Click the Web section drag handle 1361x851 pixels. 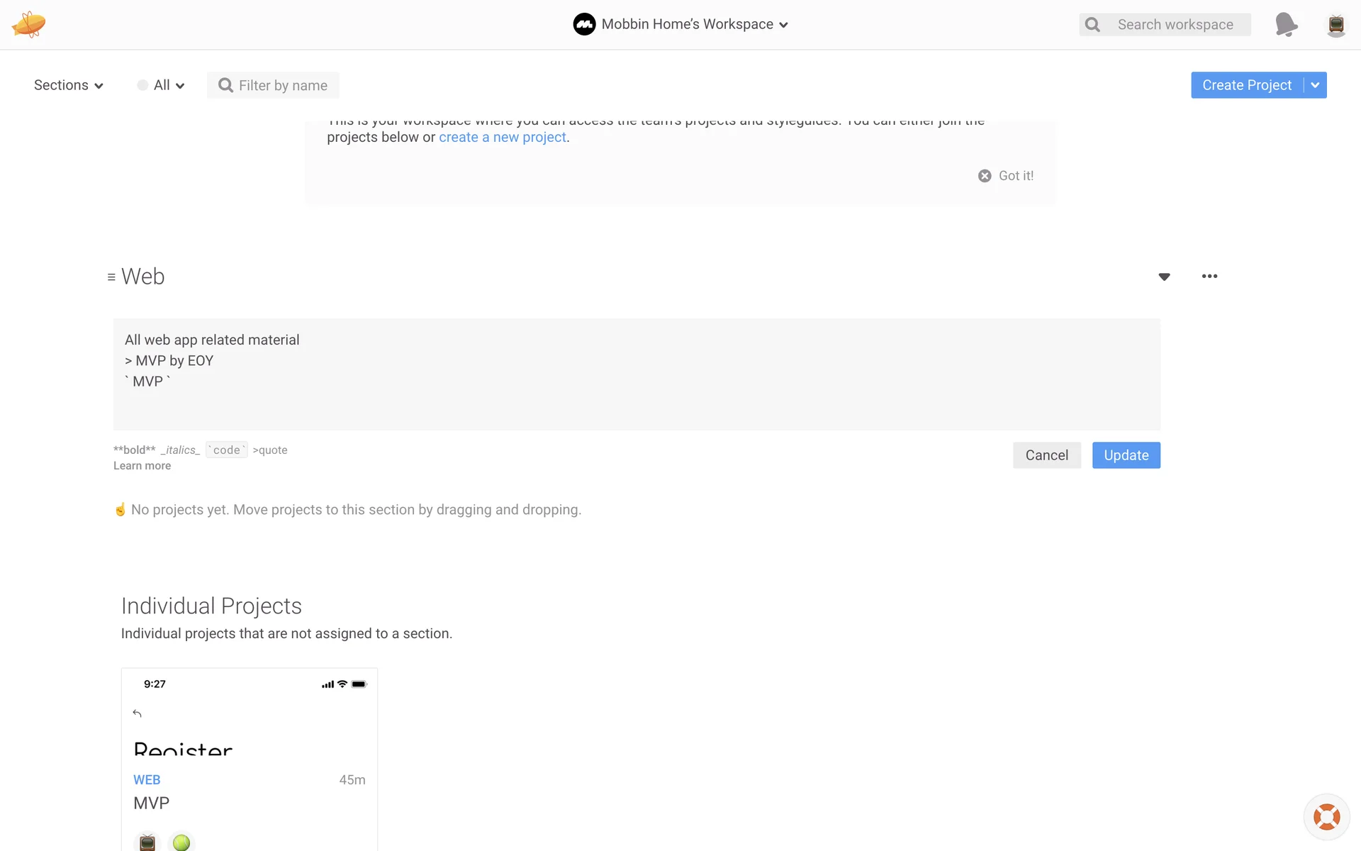(111, 277)
